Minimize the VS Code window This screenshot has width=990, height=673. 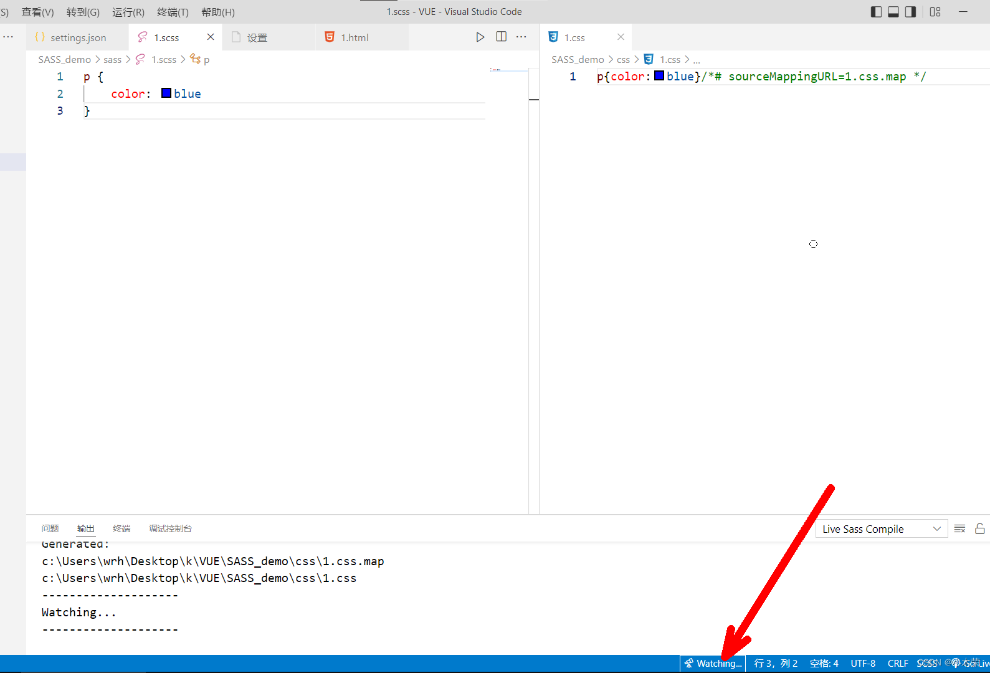963,12
